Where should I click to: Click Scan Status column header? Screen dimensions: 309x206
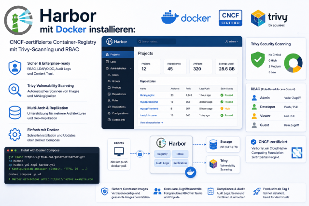[226, 89]
